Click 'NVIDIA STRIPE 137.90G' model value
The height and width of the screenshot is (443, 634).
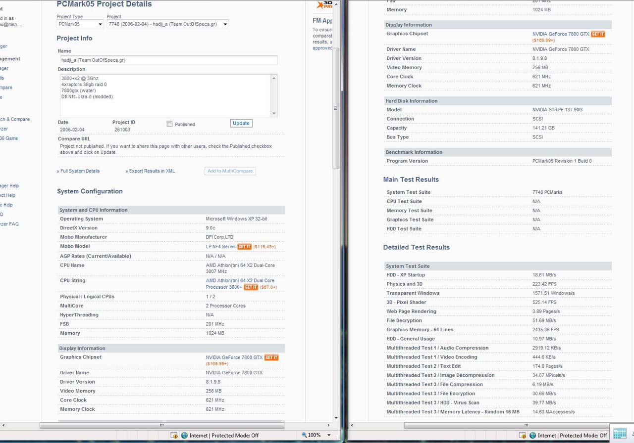(x=557, y=110)
